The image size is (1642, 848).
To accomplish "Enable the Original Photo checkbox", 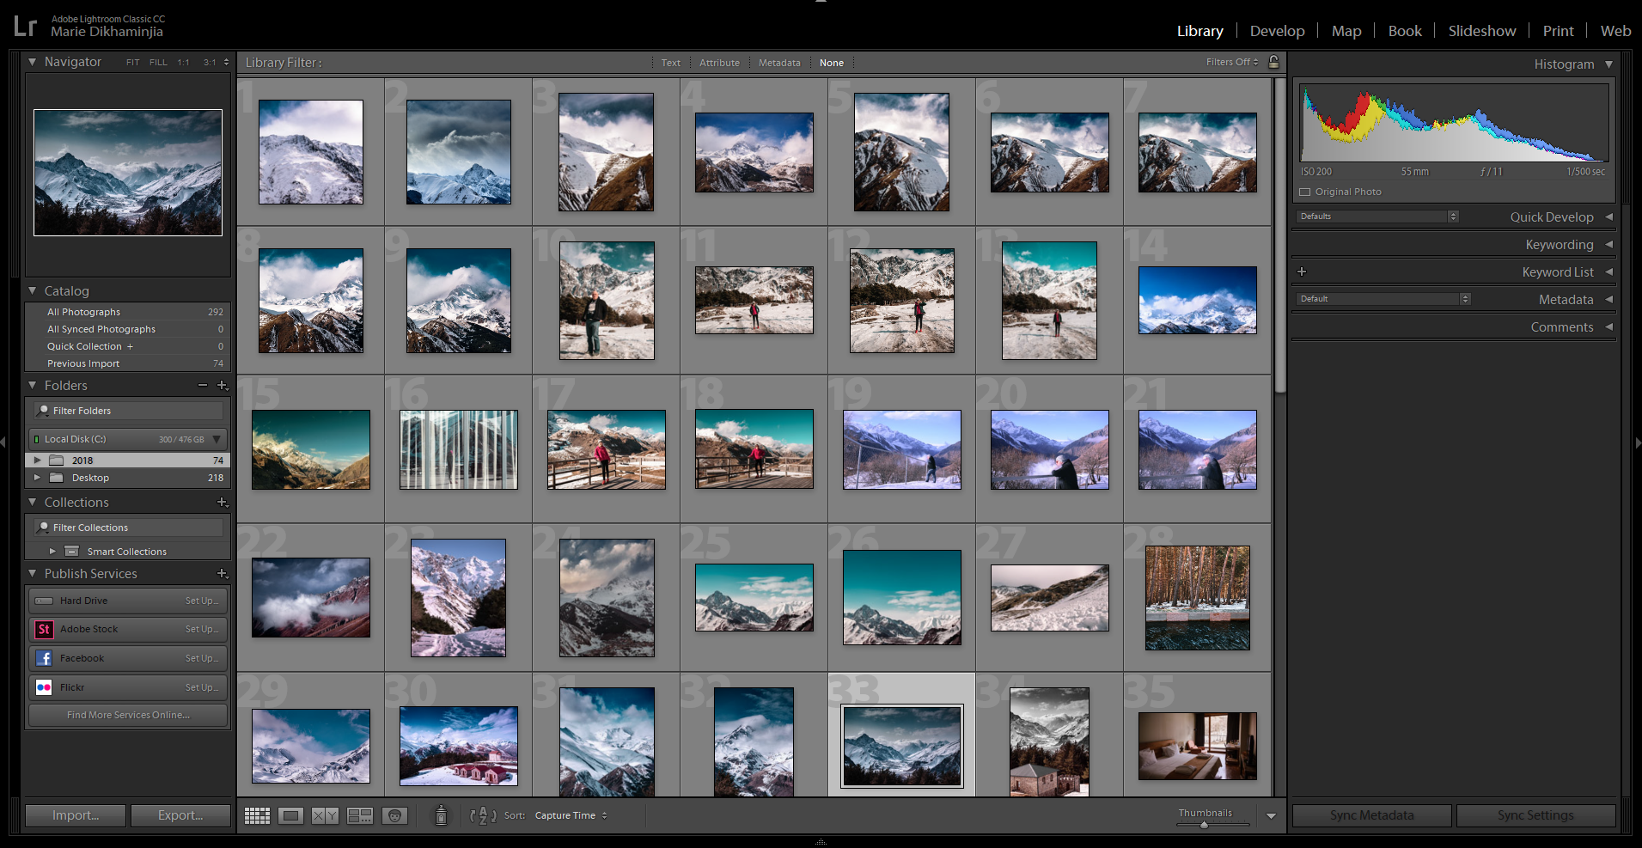I will coord(1305,192).
